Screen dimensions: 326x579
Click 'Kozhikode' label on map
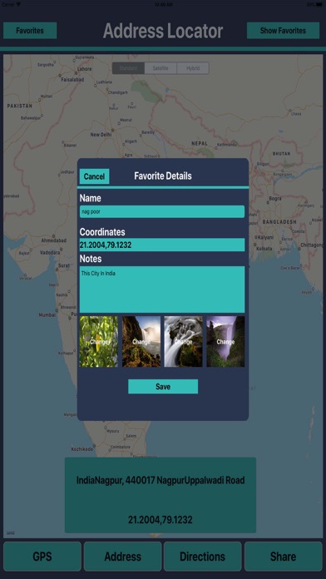(x=82, y=449)
